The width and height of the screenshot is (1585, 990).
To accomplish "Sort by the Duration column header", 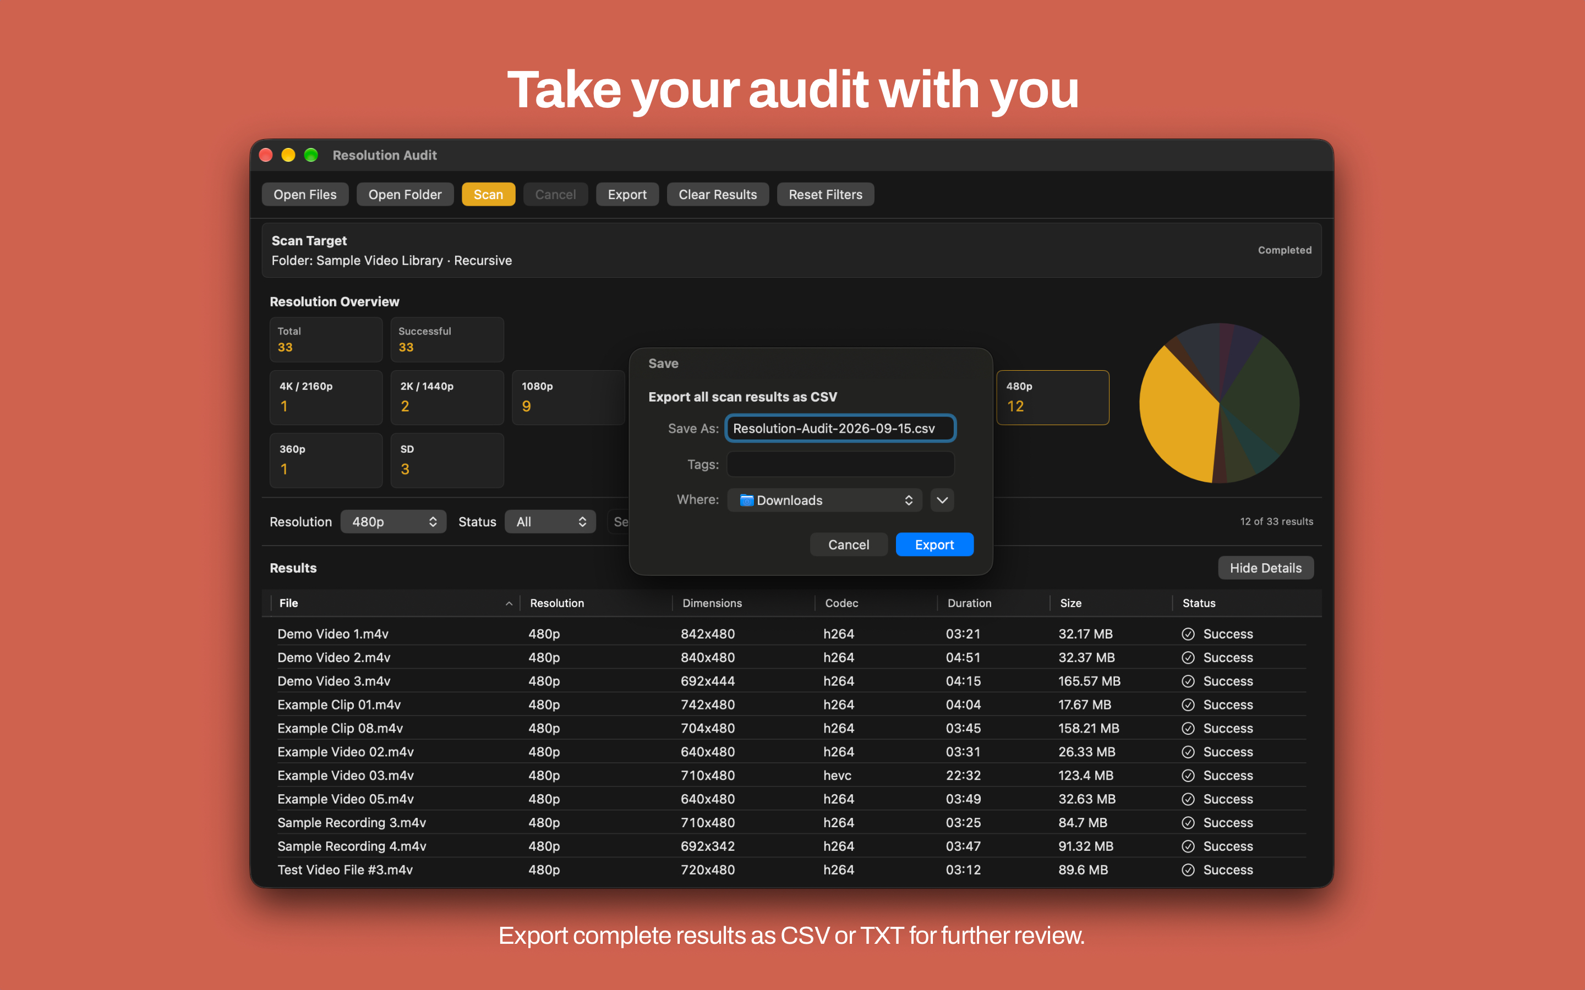I will click(x=993, y=603).
